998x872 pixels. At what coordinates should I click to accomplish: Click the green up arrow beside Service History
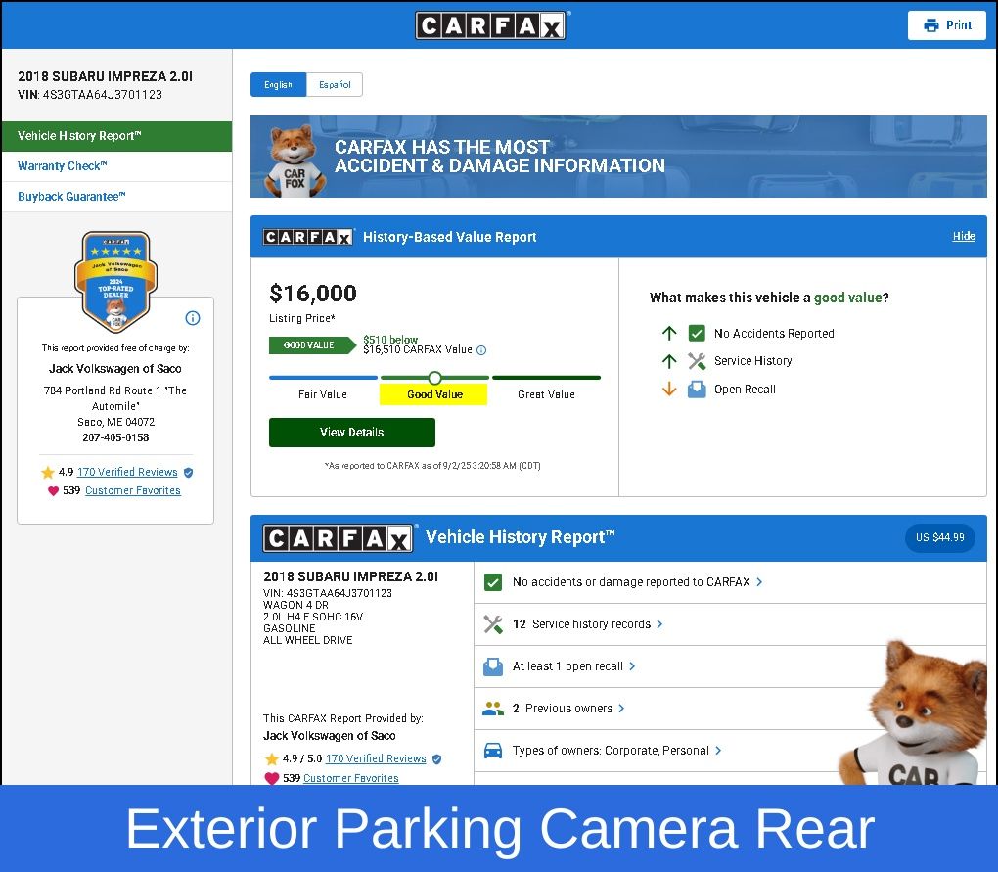(x=669, y=361)
